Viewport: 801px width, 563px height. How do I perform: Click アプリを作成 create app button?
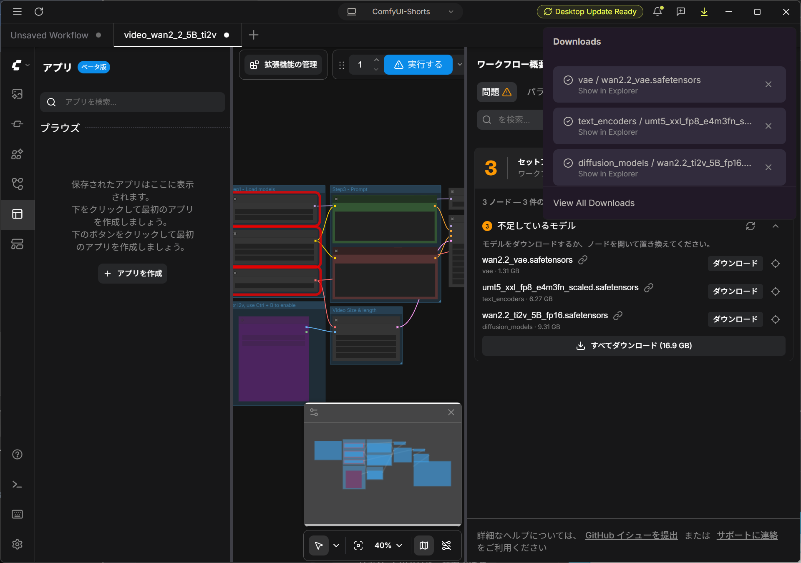click(x=133, y=274)
